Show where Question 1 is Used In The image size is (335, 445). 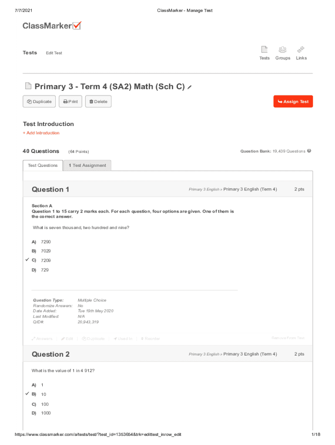(123, 339)
